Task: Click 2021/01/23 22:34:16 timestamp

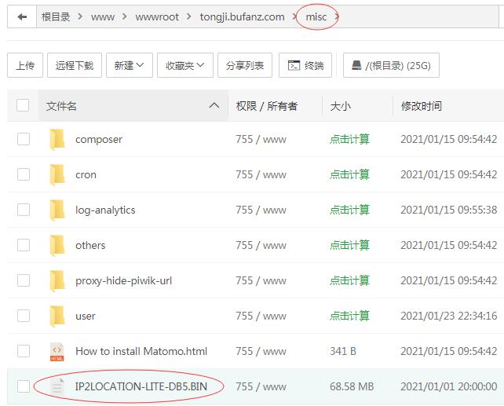Action: (449, 316)
